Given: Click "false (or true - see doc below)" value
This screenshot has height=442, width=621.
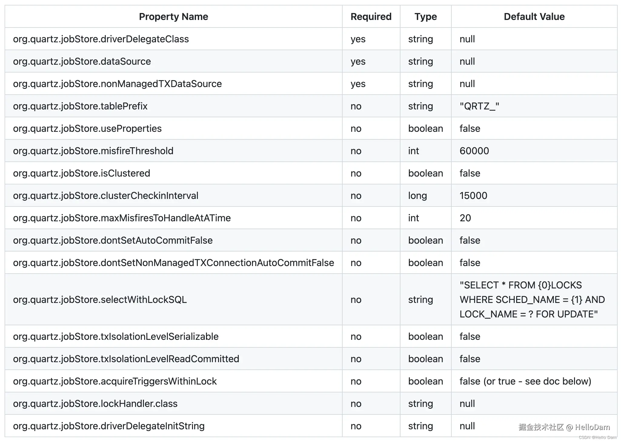Looking at the screenshot, I should 525,381.
